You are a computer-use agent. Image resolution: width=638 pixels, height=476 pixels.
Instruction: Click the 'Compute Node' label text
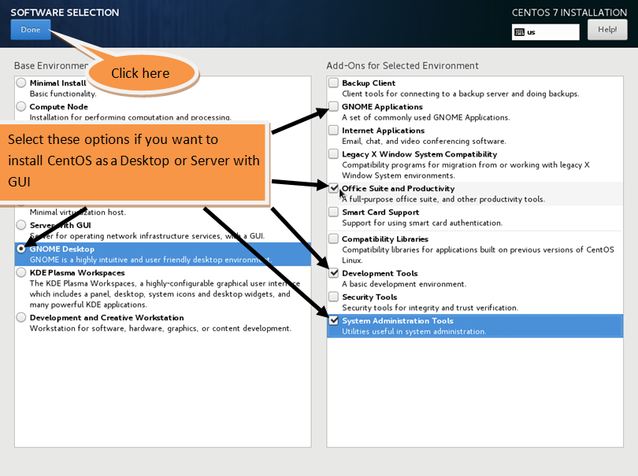[58, 106]
